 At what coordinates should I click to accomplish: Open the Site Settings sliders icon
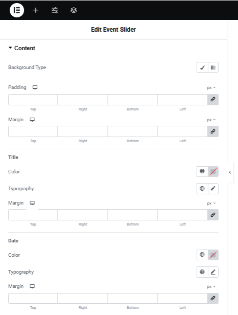[x=55, y=10]
